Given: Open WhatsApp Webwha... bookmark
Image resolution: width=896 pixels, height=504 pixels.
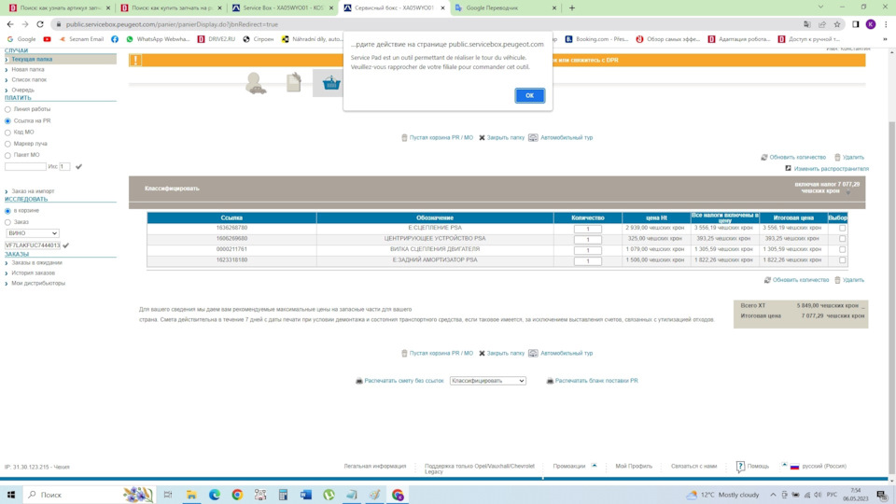Looking at the screenshot, I should pos(158,39).
